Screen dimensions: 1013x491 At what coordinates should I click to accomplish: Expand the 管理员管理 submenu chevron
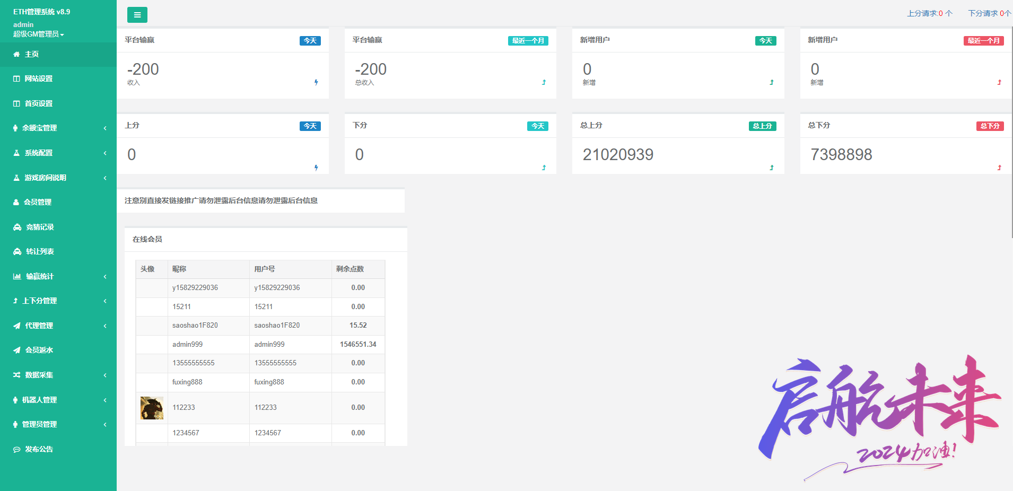tap(105, 424)
